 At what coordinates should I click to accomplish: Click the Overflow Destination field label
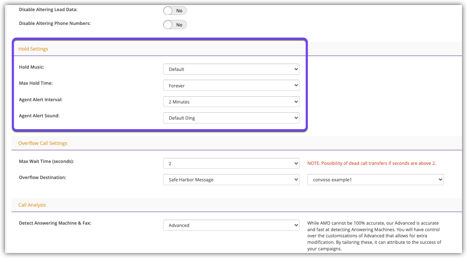click(43, 177)
